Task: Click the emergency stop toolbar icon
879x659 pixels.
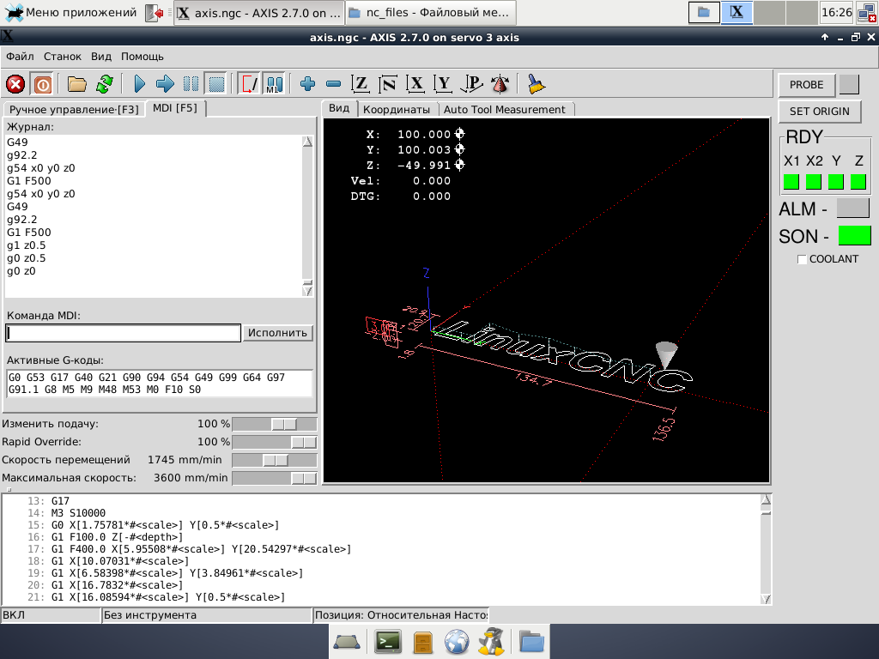Action: tap(15, 84)
